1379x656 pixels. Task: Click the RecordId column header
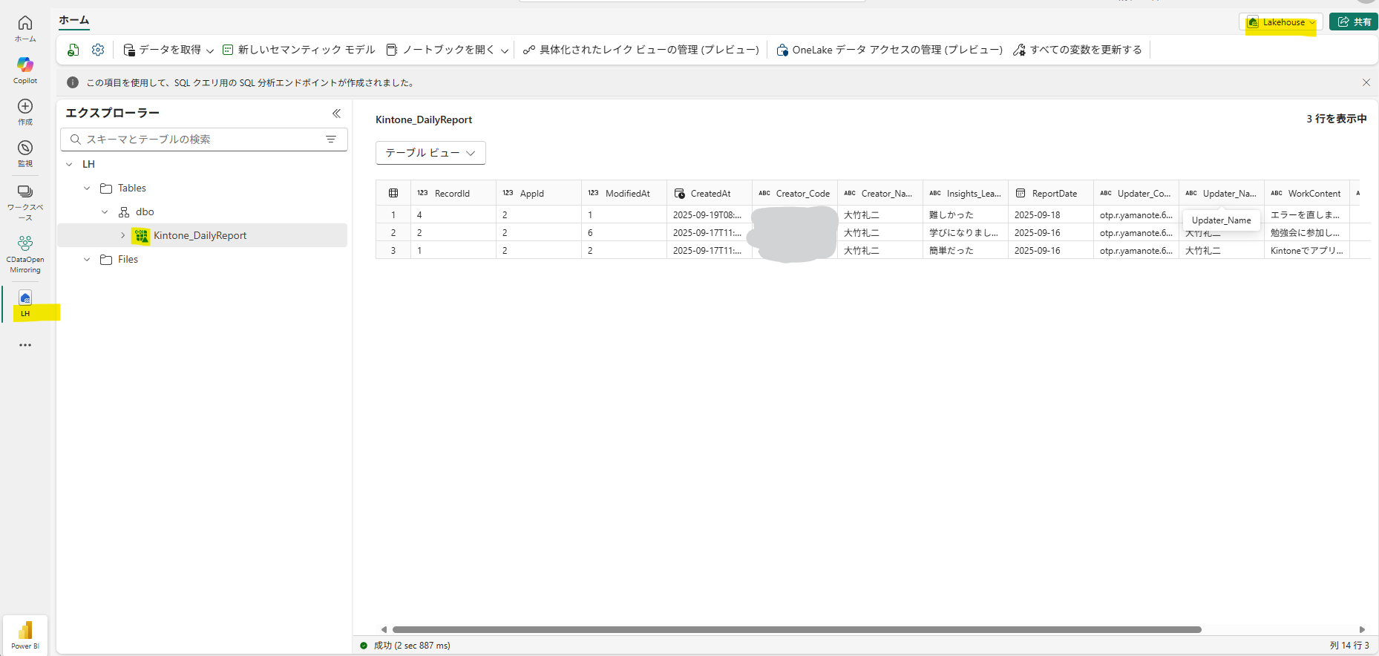pyautogui.click(x=453, y=193)
